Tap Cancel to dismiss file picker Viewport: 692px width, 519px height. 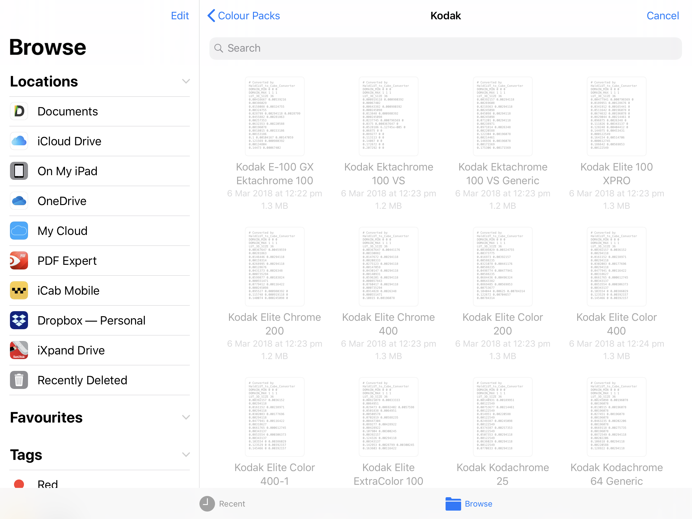tap(662, 16)
